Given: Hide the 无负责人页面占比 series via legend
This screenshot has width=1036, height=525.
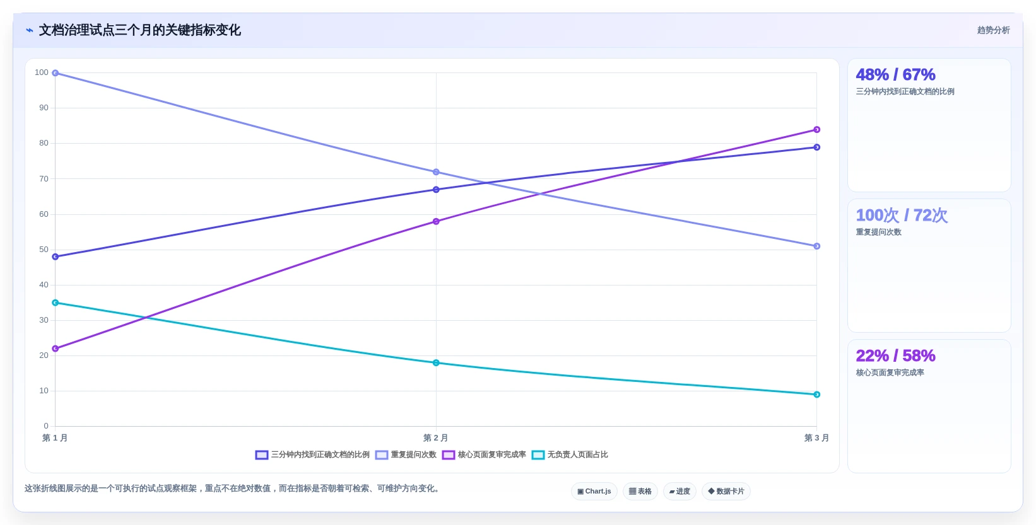Looking at the screenshot, I should tap(570, 455).
